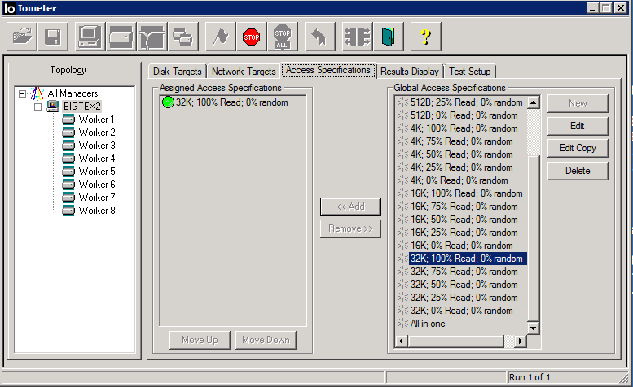Click the global specifications list scroll-down arrow
Image resolution: width=633 pixels, height=387 pixels.
(534, 328)
